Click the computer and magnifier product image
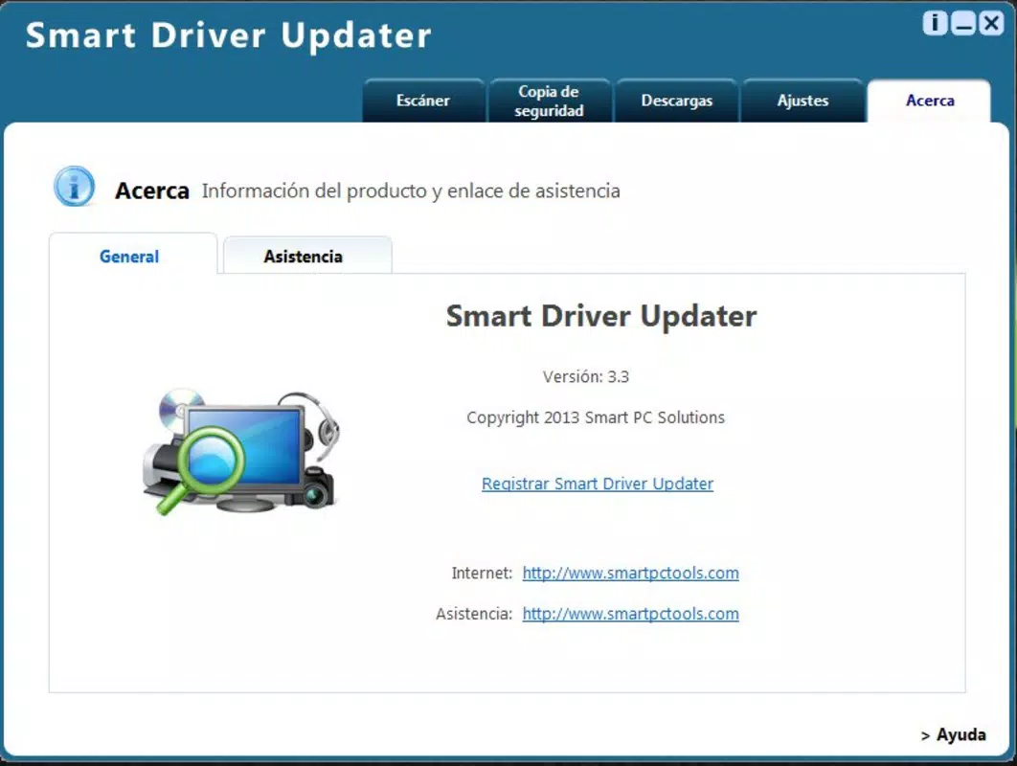1017x766 pixels. click(240, 452)
